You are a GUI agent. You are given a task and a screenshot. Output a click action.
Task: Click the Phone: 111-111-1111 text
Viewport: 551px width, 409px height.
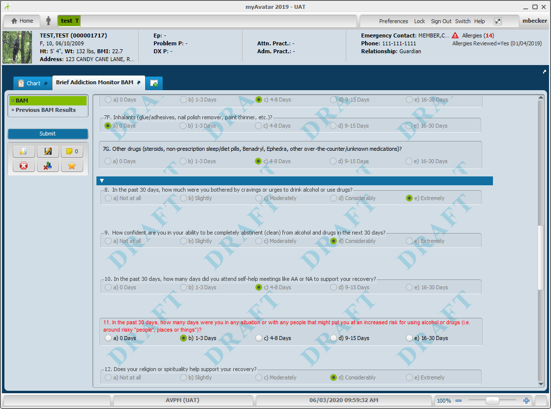388,44
